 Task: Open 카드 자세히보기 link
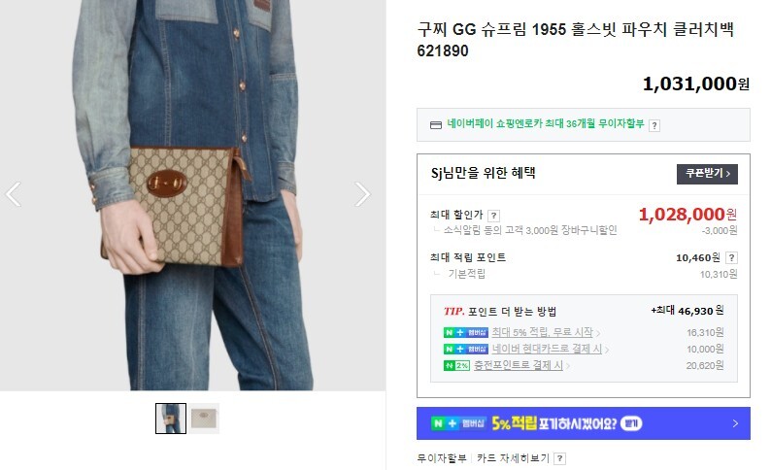point(513,458)
